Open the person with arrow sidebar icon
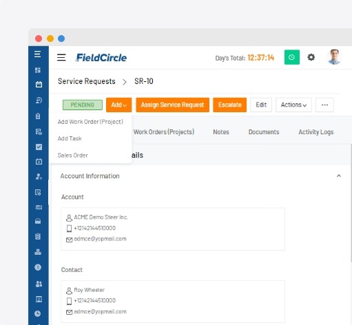This screenshot has width=352, height=325. 39,176
